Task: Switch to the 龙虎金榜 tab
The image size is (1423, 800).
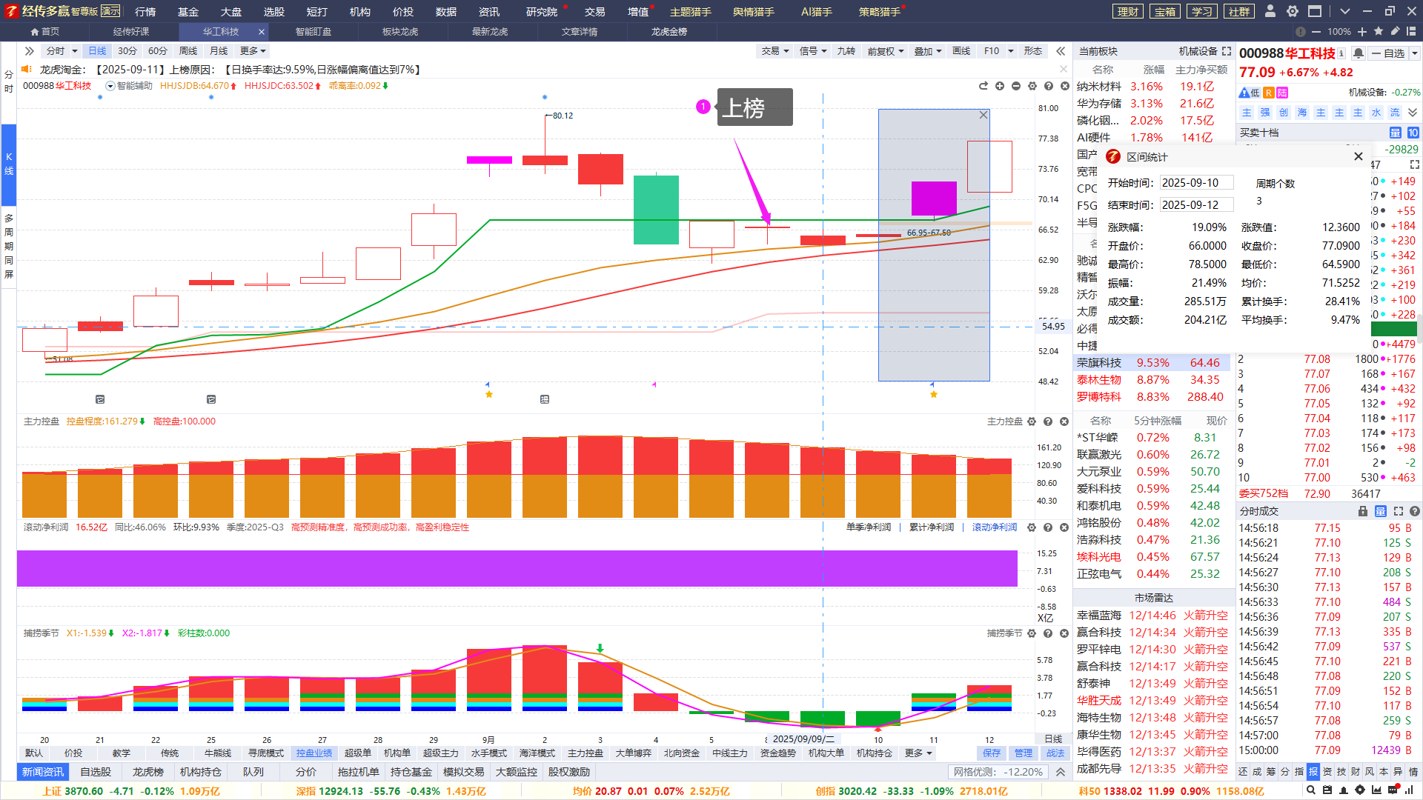Action: point(669,32)
